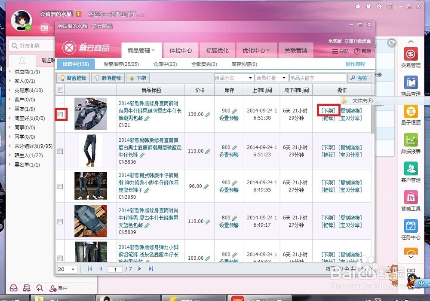Go to next page arrow
This screenshot has width=430, height=301.
140,269
